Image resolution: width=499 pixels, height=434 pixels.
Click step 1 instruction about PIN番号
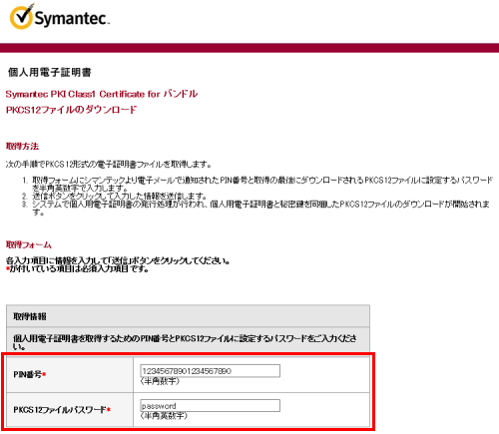click(x=262, y=184)
